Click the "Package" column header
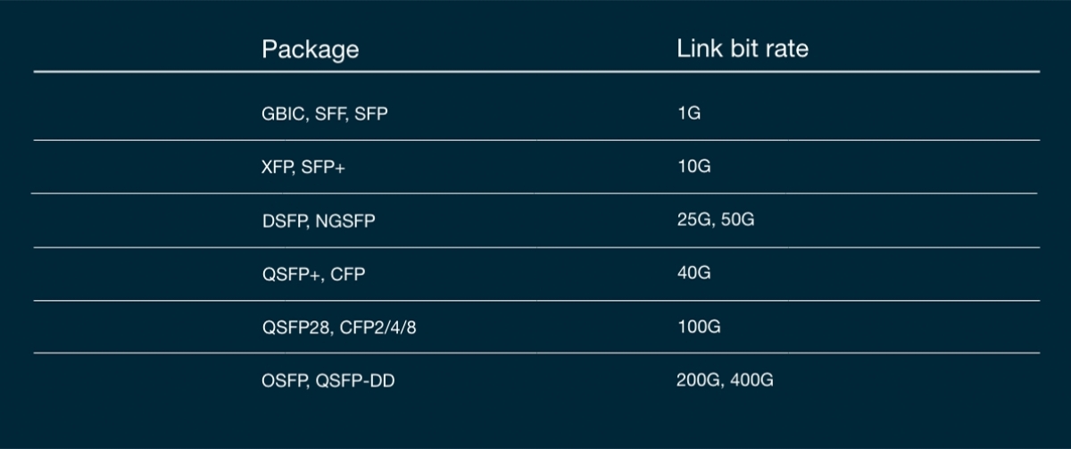 point(310,49)
